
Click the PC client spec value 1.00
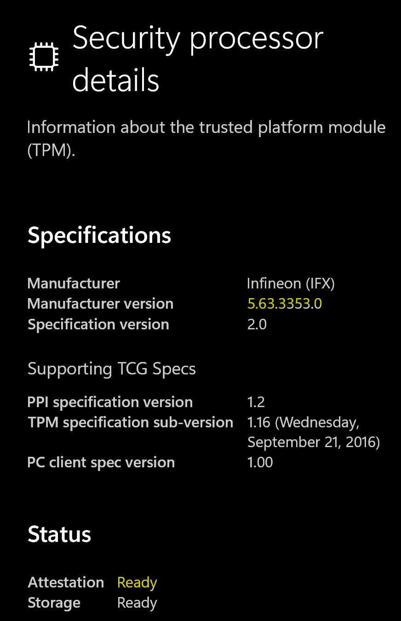(260, 462)
